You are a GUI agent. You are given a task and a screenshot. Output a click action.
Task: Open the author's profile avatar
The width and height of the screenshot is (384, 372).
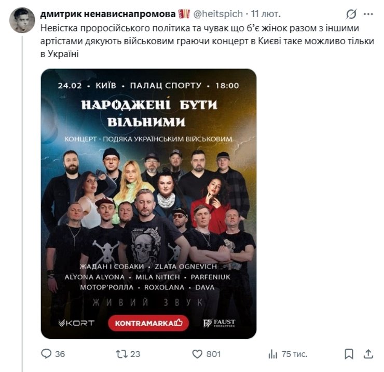click(22, 20)
